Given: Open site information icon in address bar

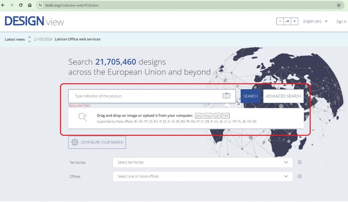Looking at the screenshot, I should coord(41,5).
